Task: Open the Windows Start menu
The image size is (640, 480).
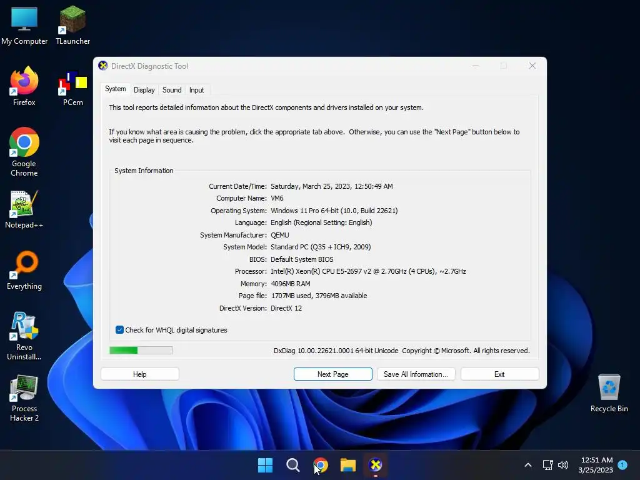Action: click(265, 465)
